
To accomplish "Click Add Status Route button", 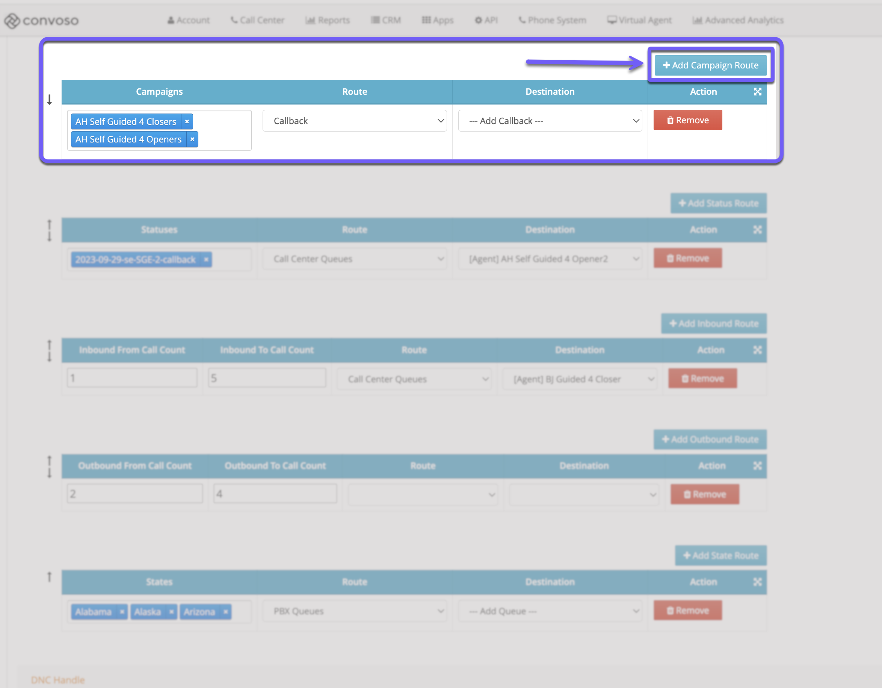I will (718, 203).
